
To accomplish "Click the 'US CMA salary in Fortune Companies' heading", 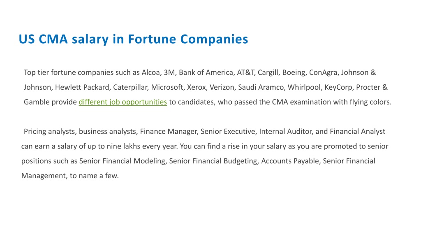I will (134, 39).
